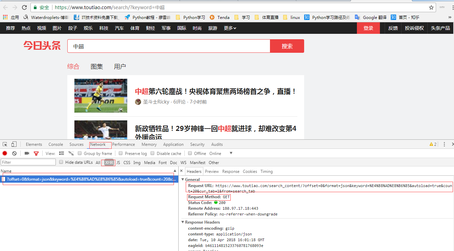
Task: Open the linux bookmark folder
Action: click(x=292, y=17)
